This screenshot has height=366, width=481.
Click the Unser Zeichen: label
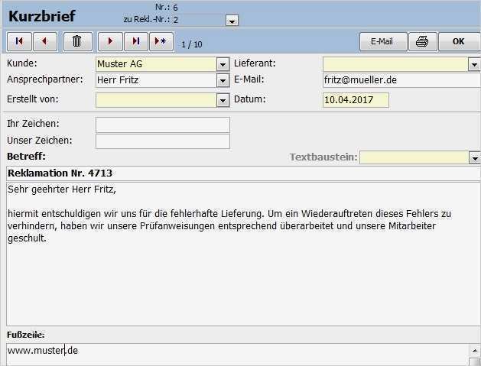[40, 141]
